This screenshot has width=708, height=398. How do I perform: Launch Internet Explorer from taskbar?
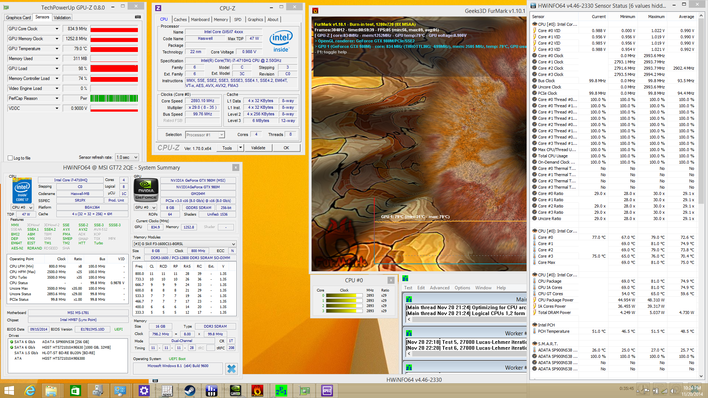(30, 391)
